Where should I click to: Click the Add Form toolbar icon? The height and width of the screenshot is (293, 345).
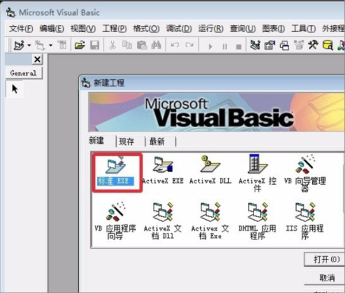coord(40,45)
